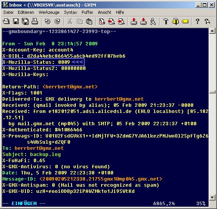Paste clipboard using the paste icon

(89, 22)
